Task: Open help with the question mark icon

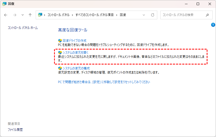Action: click(x=213, y=25)
